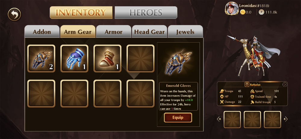
Task: Open the Addon tab
Action: tap(42, 32)
